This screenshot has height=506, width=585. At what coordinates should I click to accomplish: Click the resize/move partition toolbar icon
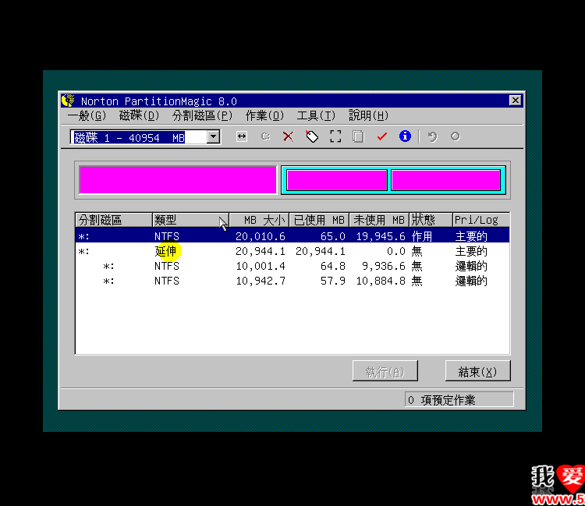[242, 136]
